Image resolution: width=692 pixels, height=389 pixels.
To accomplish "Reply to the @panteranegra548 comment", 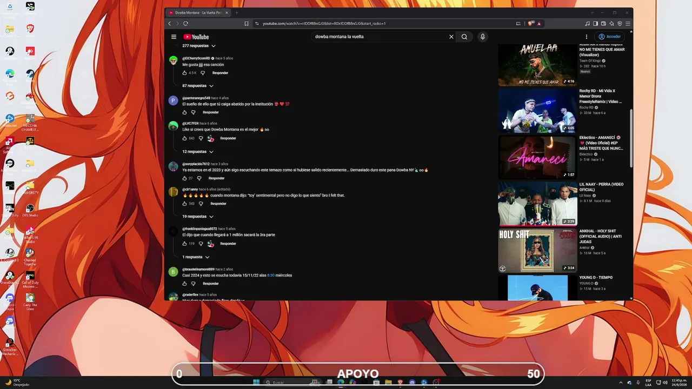I will tap(211, 112).
